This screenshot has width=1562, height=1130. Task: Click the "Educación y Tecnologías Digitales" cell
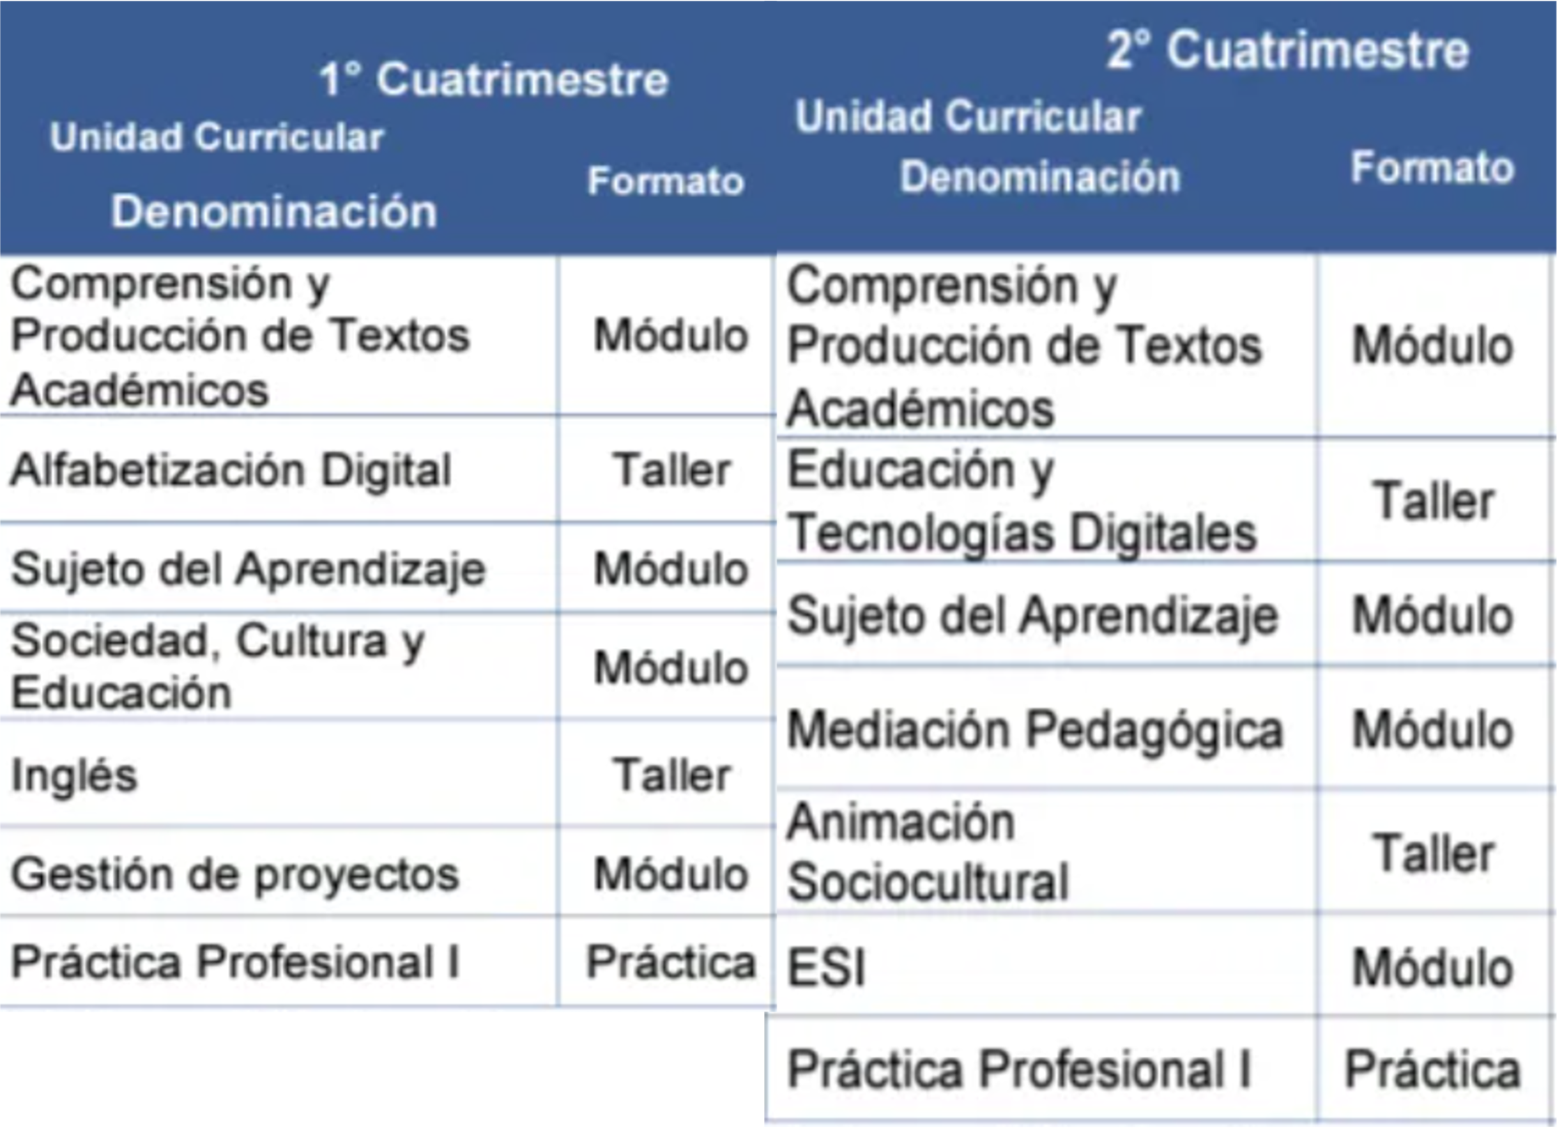(x=1021, y=501)
